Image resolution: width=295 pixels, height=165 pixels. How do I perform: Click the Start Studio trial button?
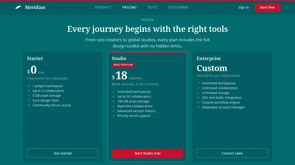pyautogui.click(x=147, y=153)
